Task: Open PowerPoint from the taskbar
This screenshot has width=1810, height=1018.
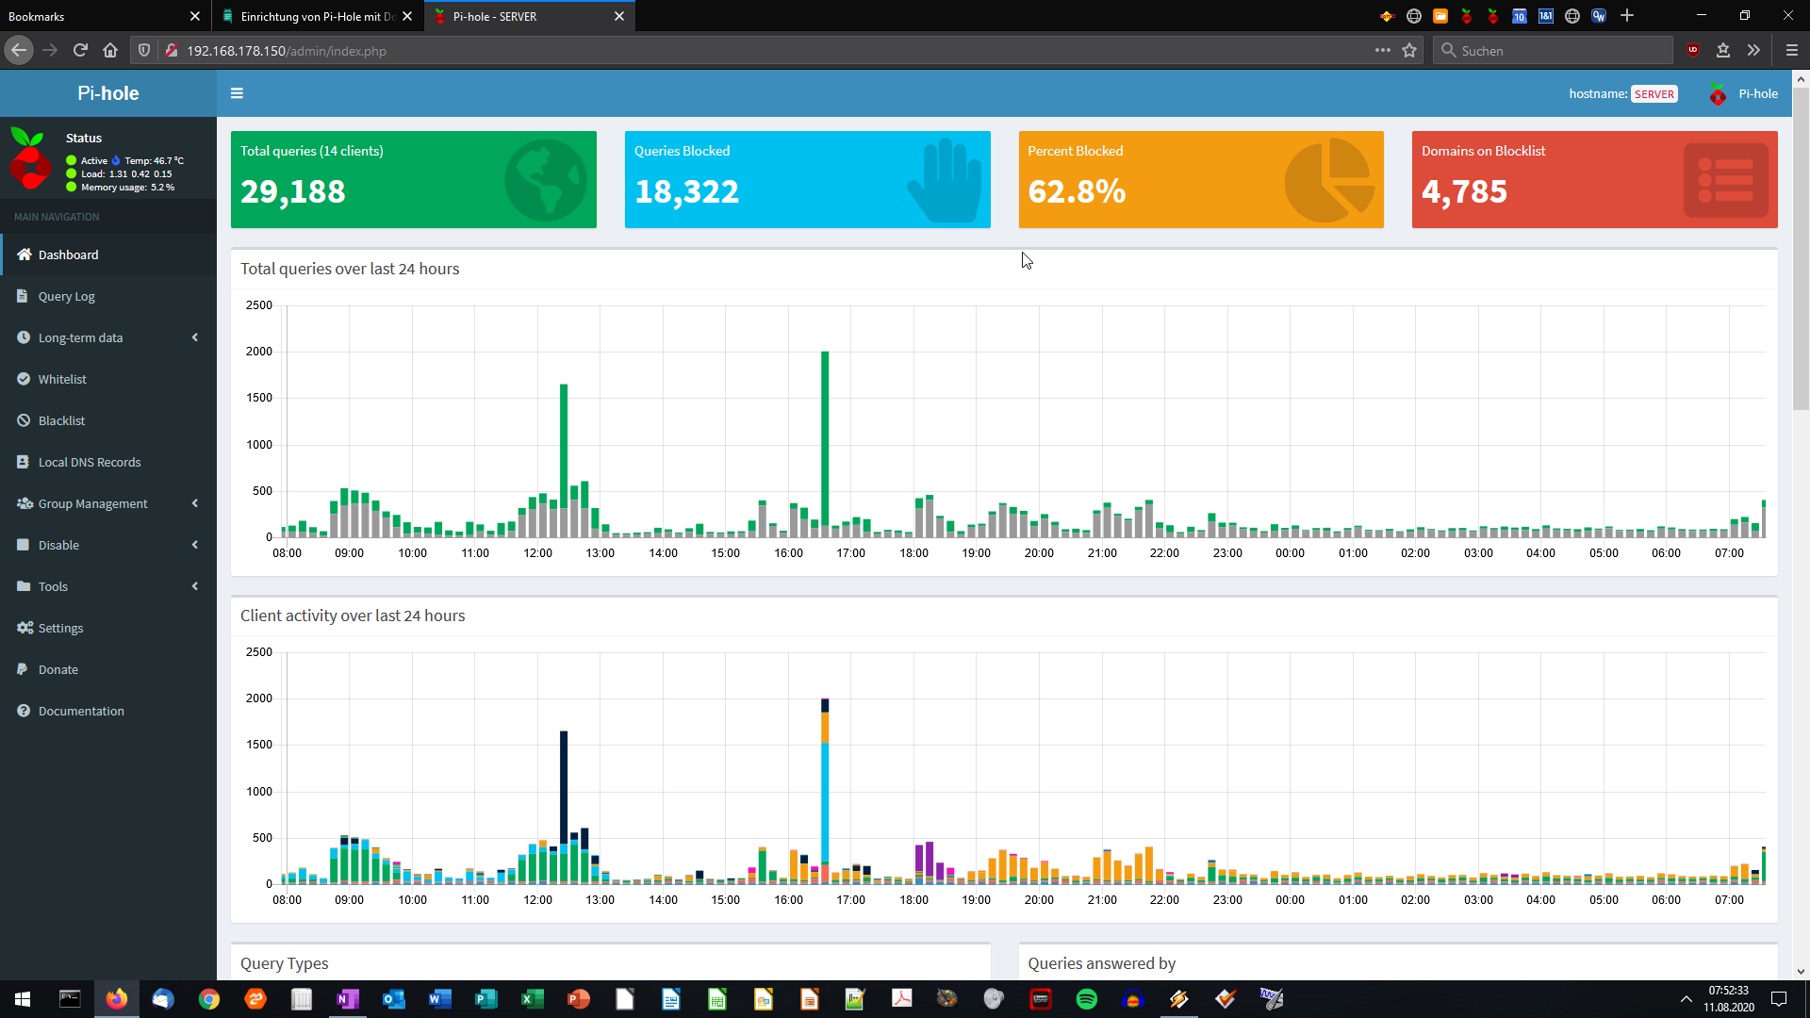Action: click(579, 999)
